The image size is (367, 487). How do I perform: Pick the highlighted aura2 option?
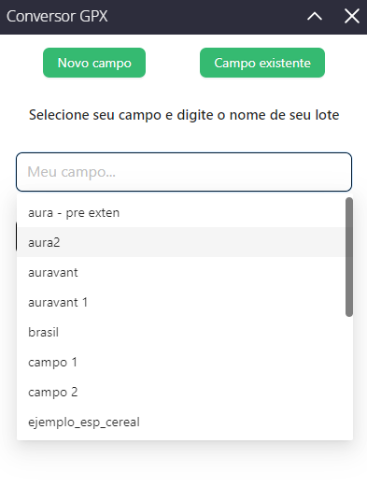tap(181, 242)
